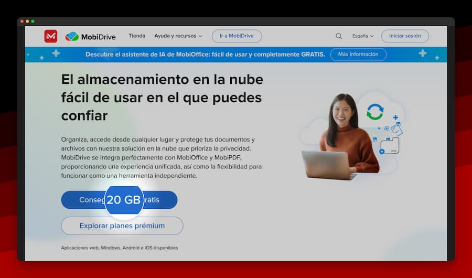Click the headline El almacenamiento en la nube
This screenshot has width=472, height=278.
click(162, 97)
